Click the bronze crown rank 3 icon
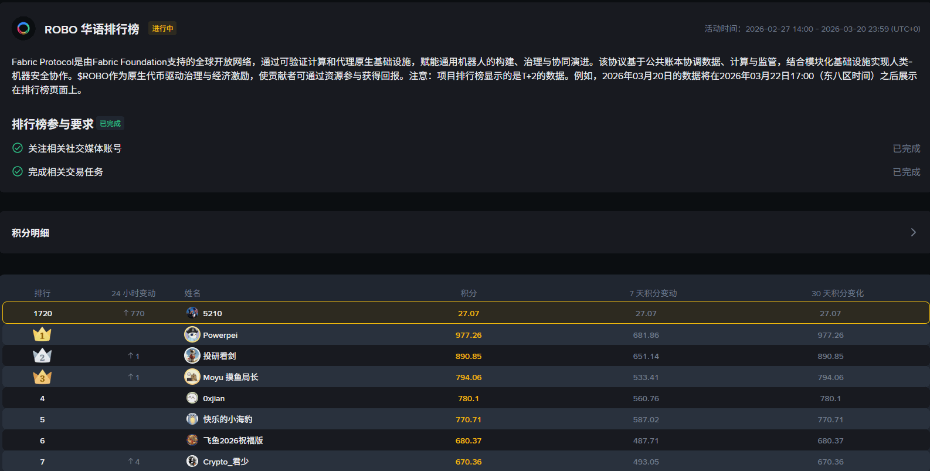930x471 pixels. pos(42,377)
